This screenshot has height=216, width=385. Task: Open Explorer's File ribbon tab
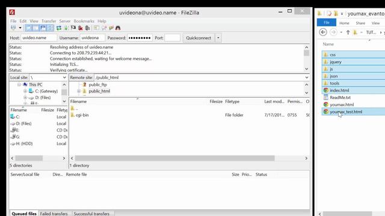[326, 23]
